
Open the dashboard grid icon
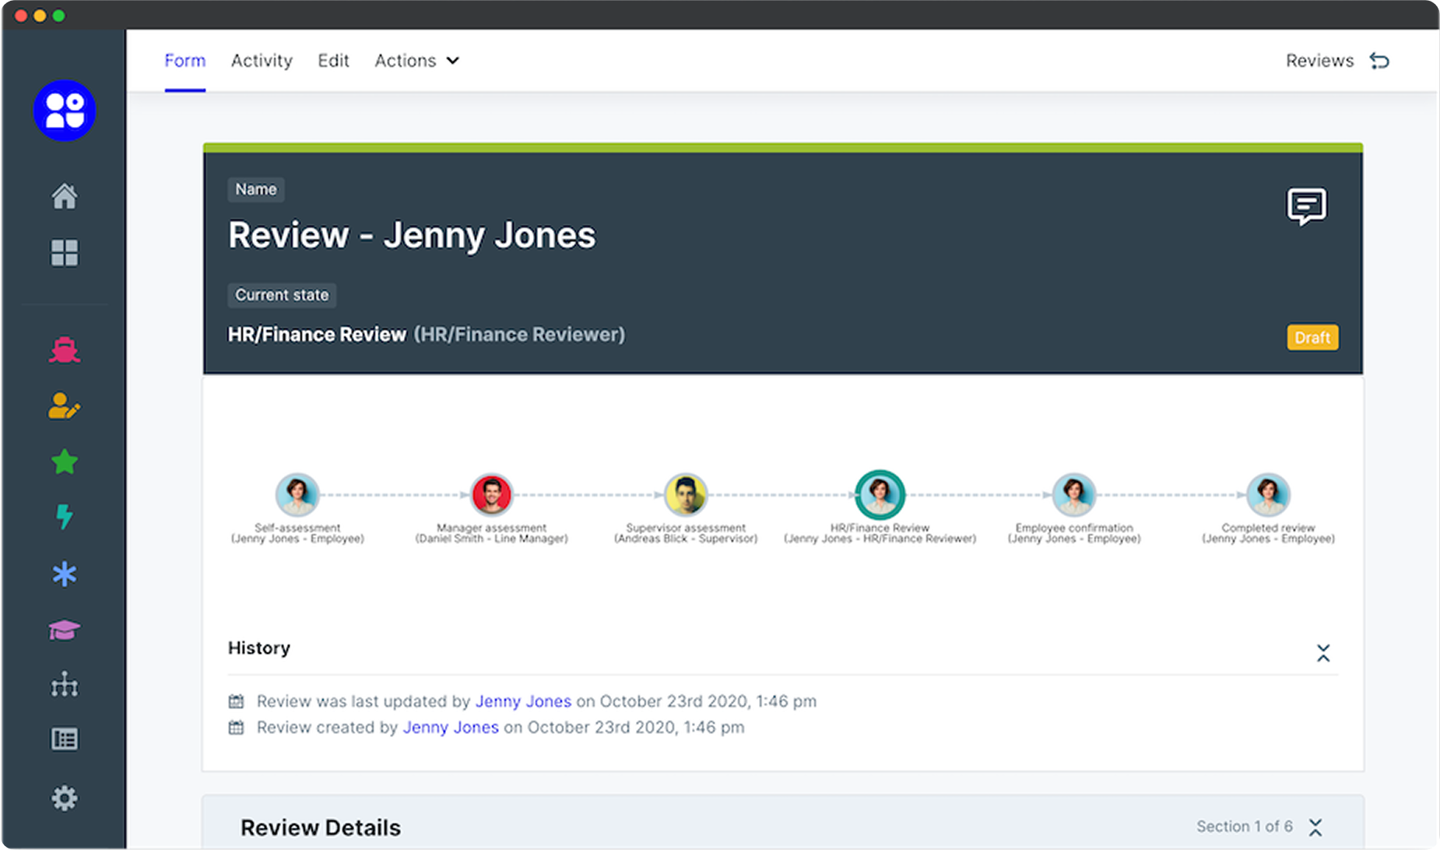coord(65,253)
